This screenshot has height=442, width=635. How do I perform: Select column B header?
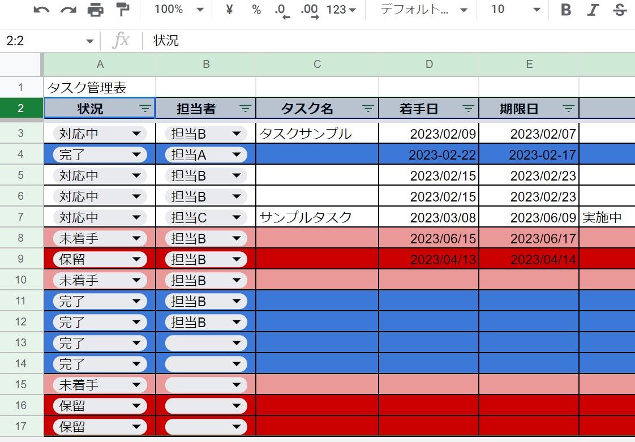(206, 64)
